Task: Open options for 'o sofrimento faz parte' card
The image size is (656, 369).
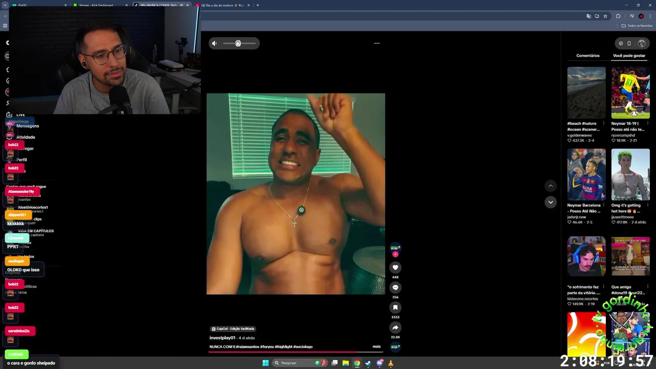Action: [603, 288]
